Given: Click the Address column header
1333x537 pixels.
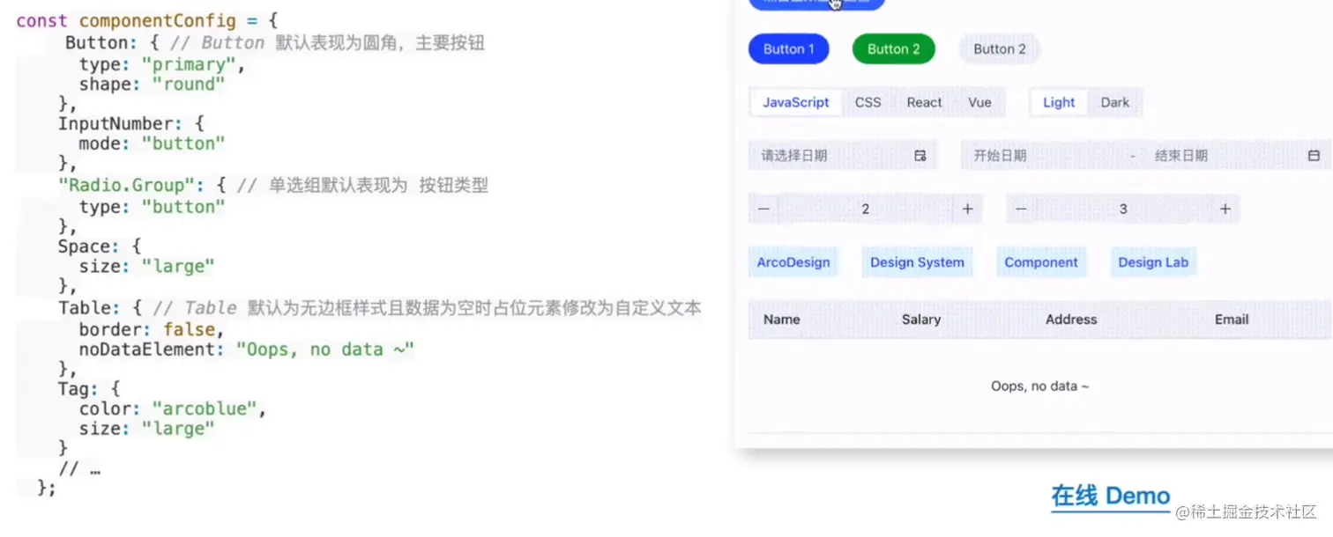Looking at the screenshot, I should [x=1071, y=320].
